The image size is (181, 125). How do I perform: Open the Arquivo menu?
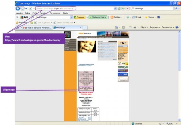(x=20, y=13)
